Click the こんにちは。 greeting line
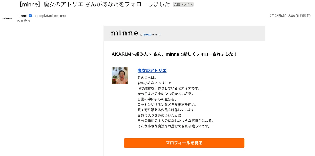Screen dimensions: 315x156 tap(147, 77)
